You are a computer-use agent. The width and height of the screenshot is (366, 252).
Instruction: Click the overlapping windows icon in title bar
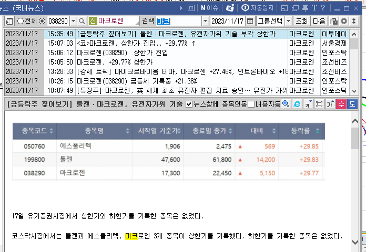tap(295, 8)
